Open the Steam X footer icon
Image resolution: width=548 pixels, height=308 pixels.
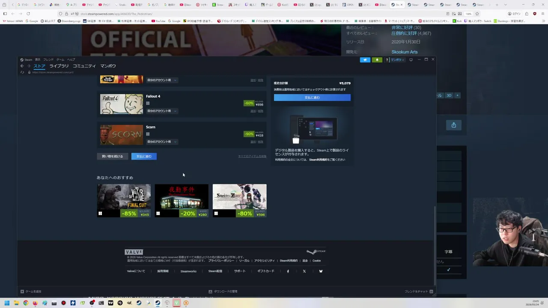point(304,271)
